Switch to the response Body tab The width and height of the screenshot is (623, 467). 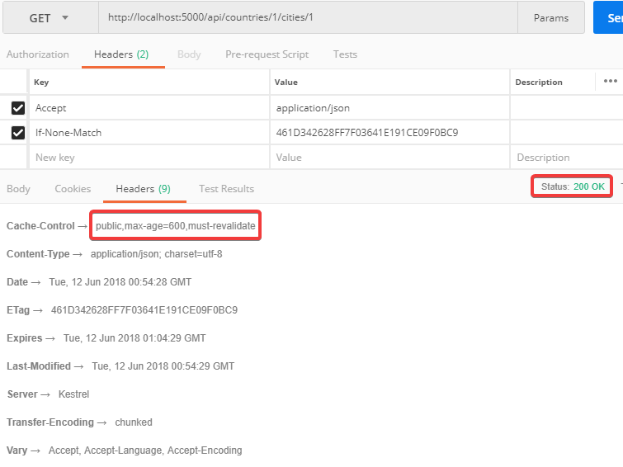pos(18,189)
